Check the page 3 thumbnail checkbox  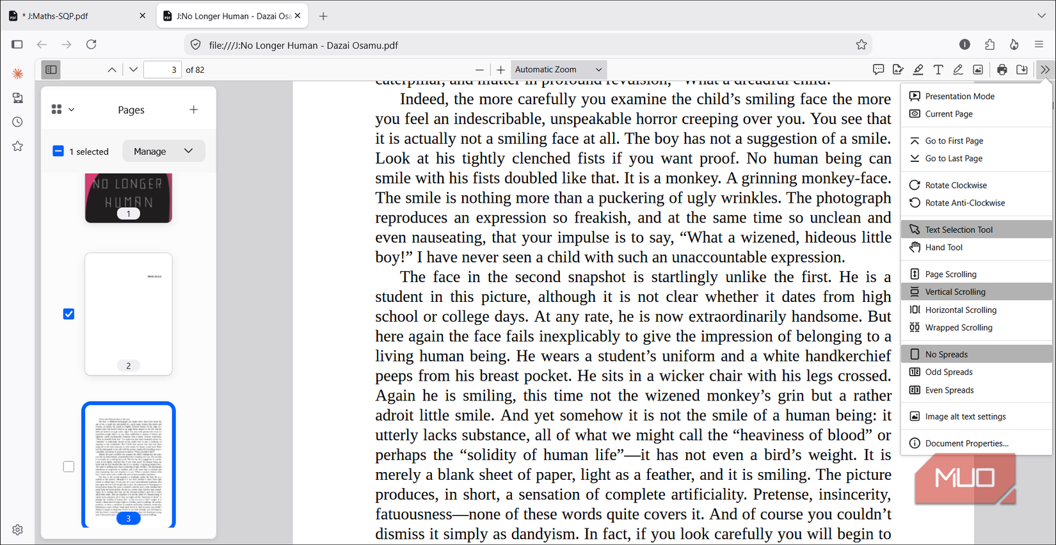click(68, 466)
